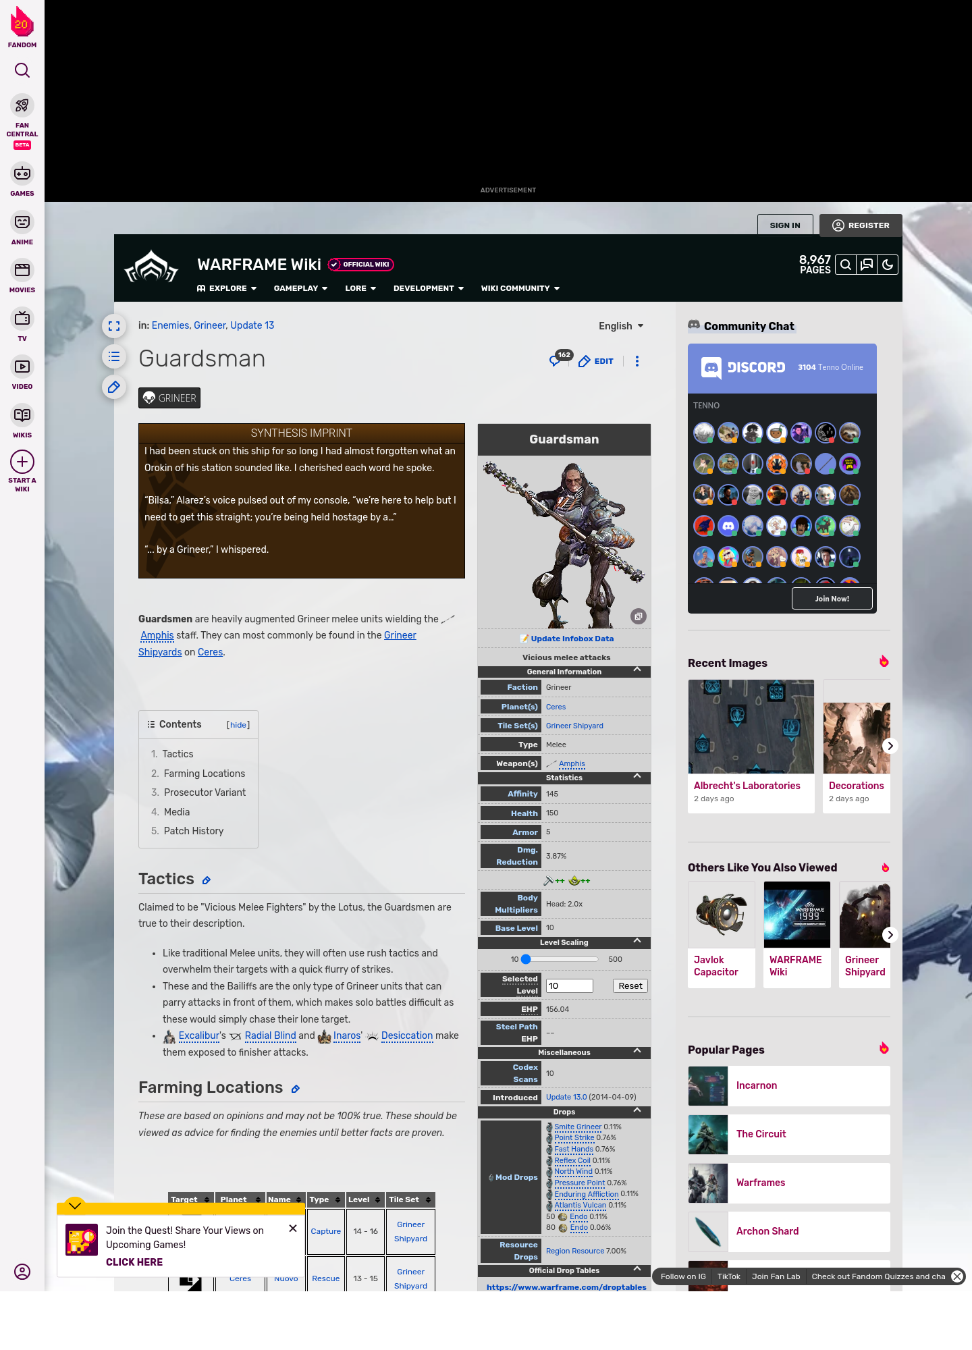Enlarge the Guardsman infobox image

click(x=638, y=616)
